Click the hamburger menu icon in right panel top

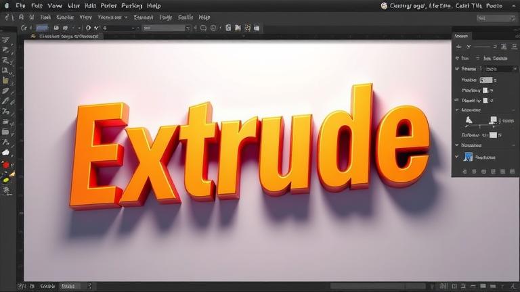click(x=515, y=47)
